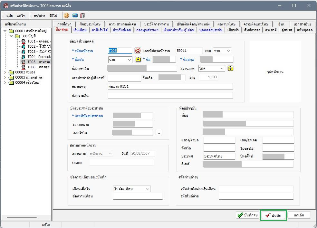
Task: Click the orange circular toolbar icon
Action: click(x=66, y=15)
